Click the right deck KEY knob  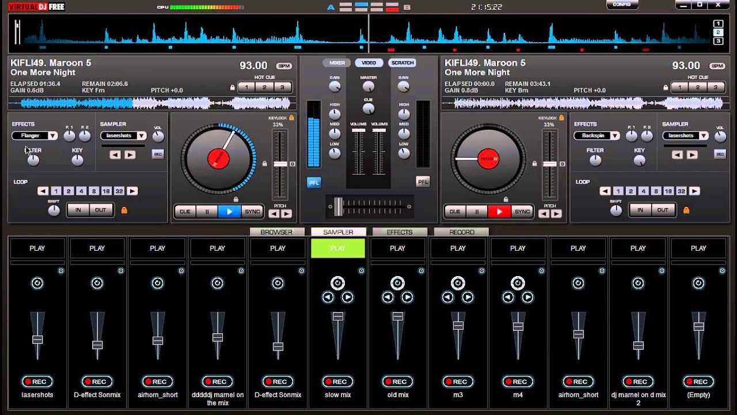pos(639,160)
